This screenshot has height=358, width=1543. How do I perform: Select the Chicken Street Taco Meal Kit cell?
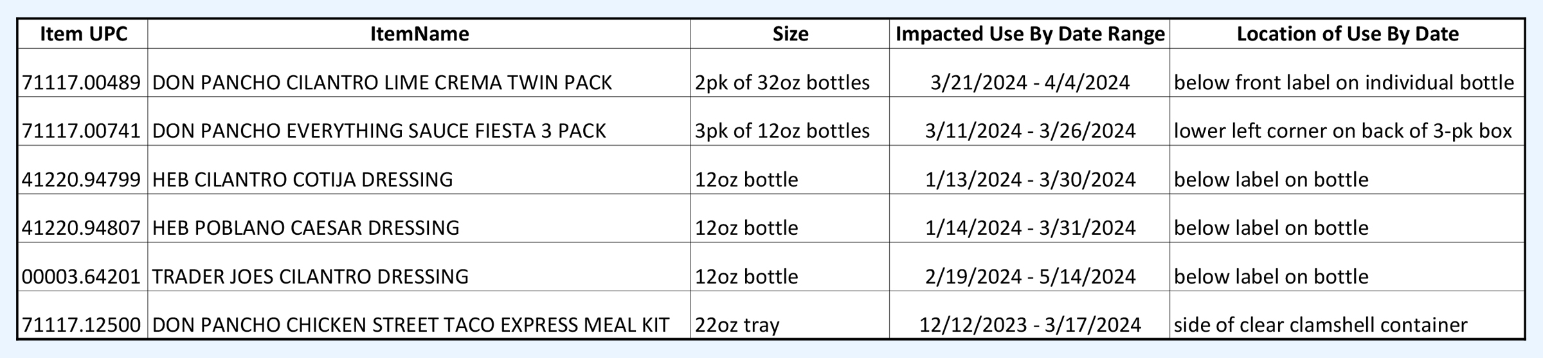pos(411,325)
